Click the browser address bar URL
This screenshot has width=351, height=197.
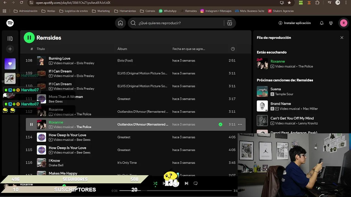[73, 3]
